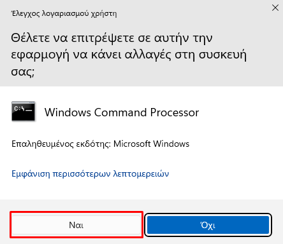
Task: Select the blue default Όχι button
Action: click(x=208, y=225)
